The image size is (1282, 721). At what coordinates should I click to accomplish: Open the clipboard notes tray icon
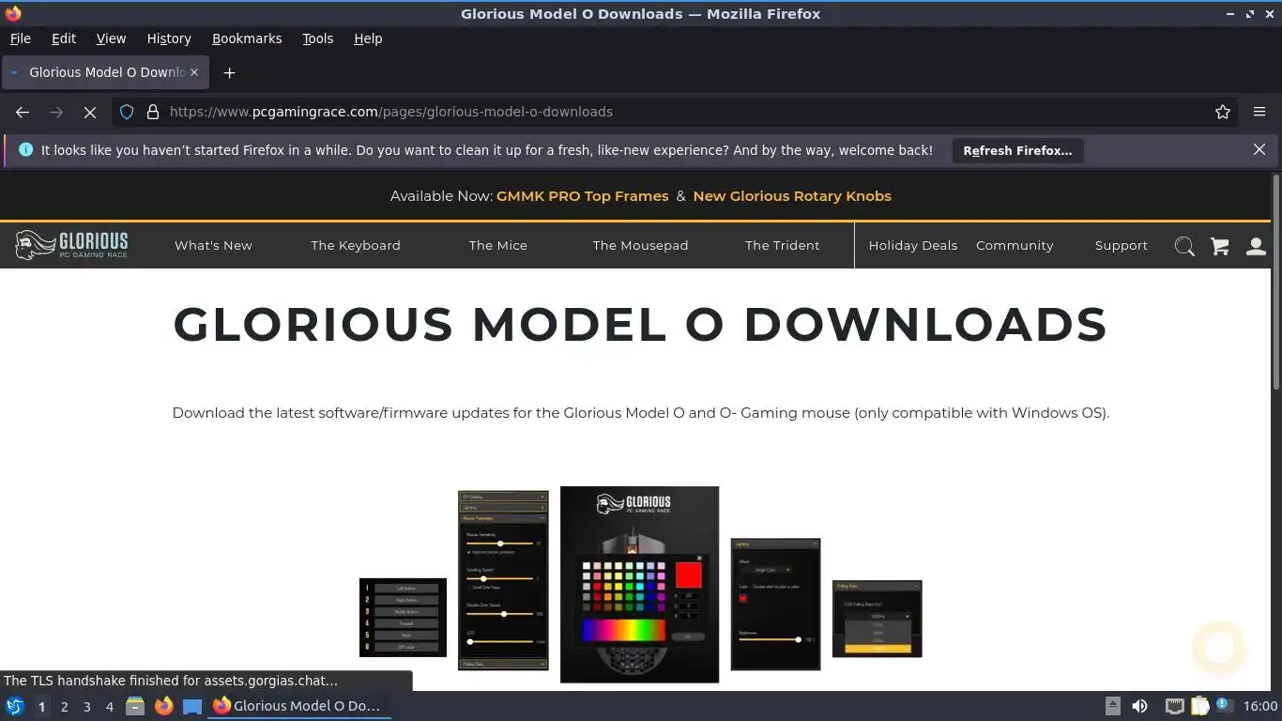pos(1199,706)
